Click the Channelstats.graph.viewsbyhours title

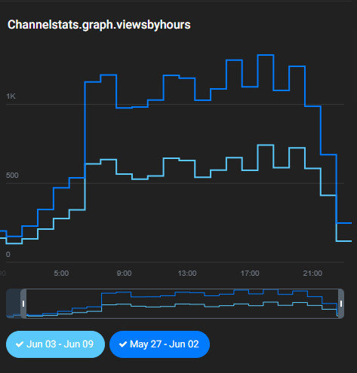99,25
